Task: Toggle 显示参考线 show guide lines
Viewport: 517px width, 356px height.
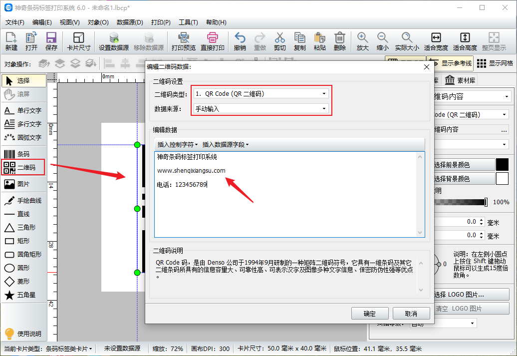Action: [x=451, y=63]
